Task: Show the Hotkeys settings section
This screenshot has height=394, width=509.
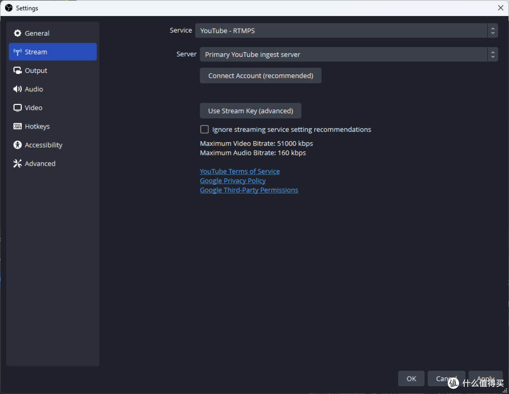Action: click(x=53, y=126)
